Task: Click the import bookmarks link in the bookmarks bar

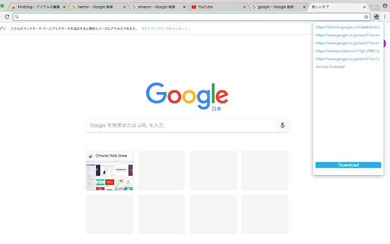Action: point(166,29)
